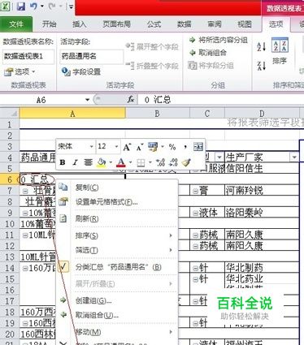Click the fx insert function icon
The image size is (304, 345).
pyautogui.click(x=131, y=100)
